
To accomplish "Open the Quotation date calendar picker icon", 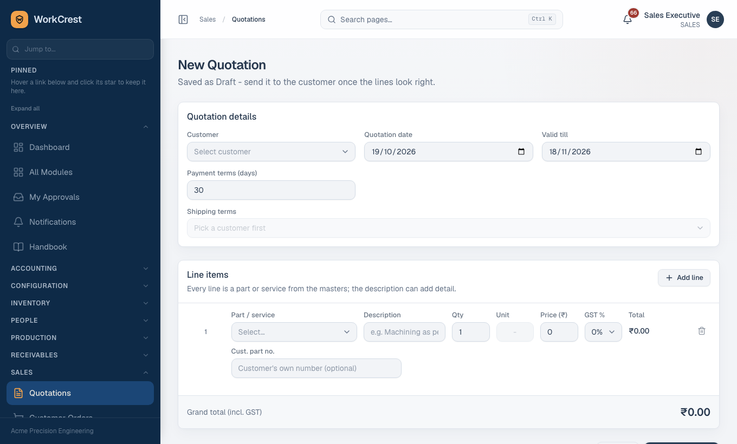I will (x=521, y=152).
